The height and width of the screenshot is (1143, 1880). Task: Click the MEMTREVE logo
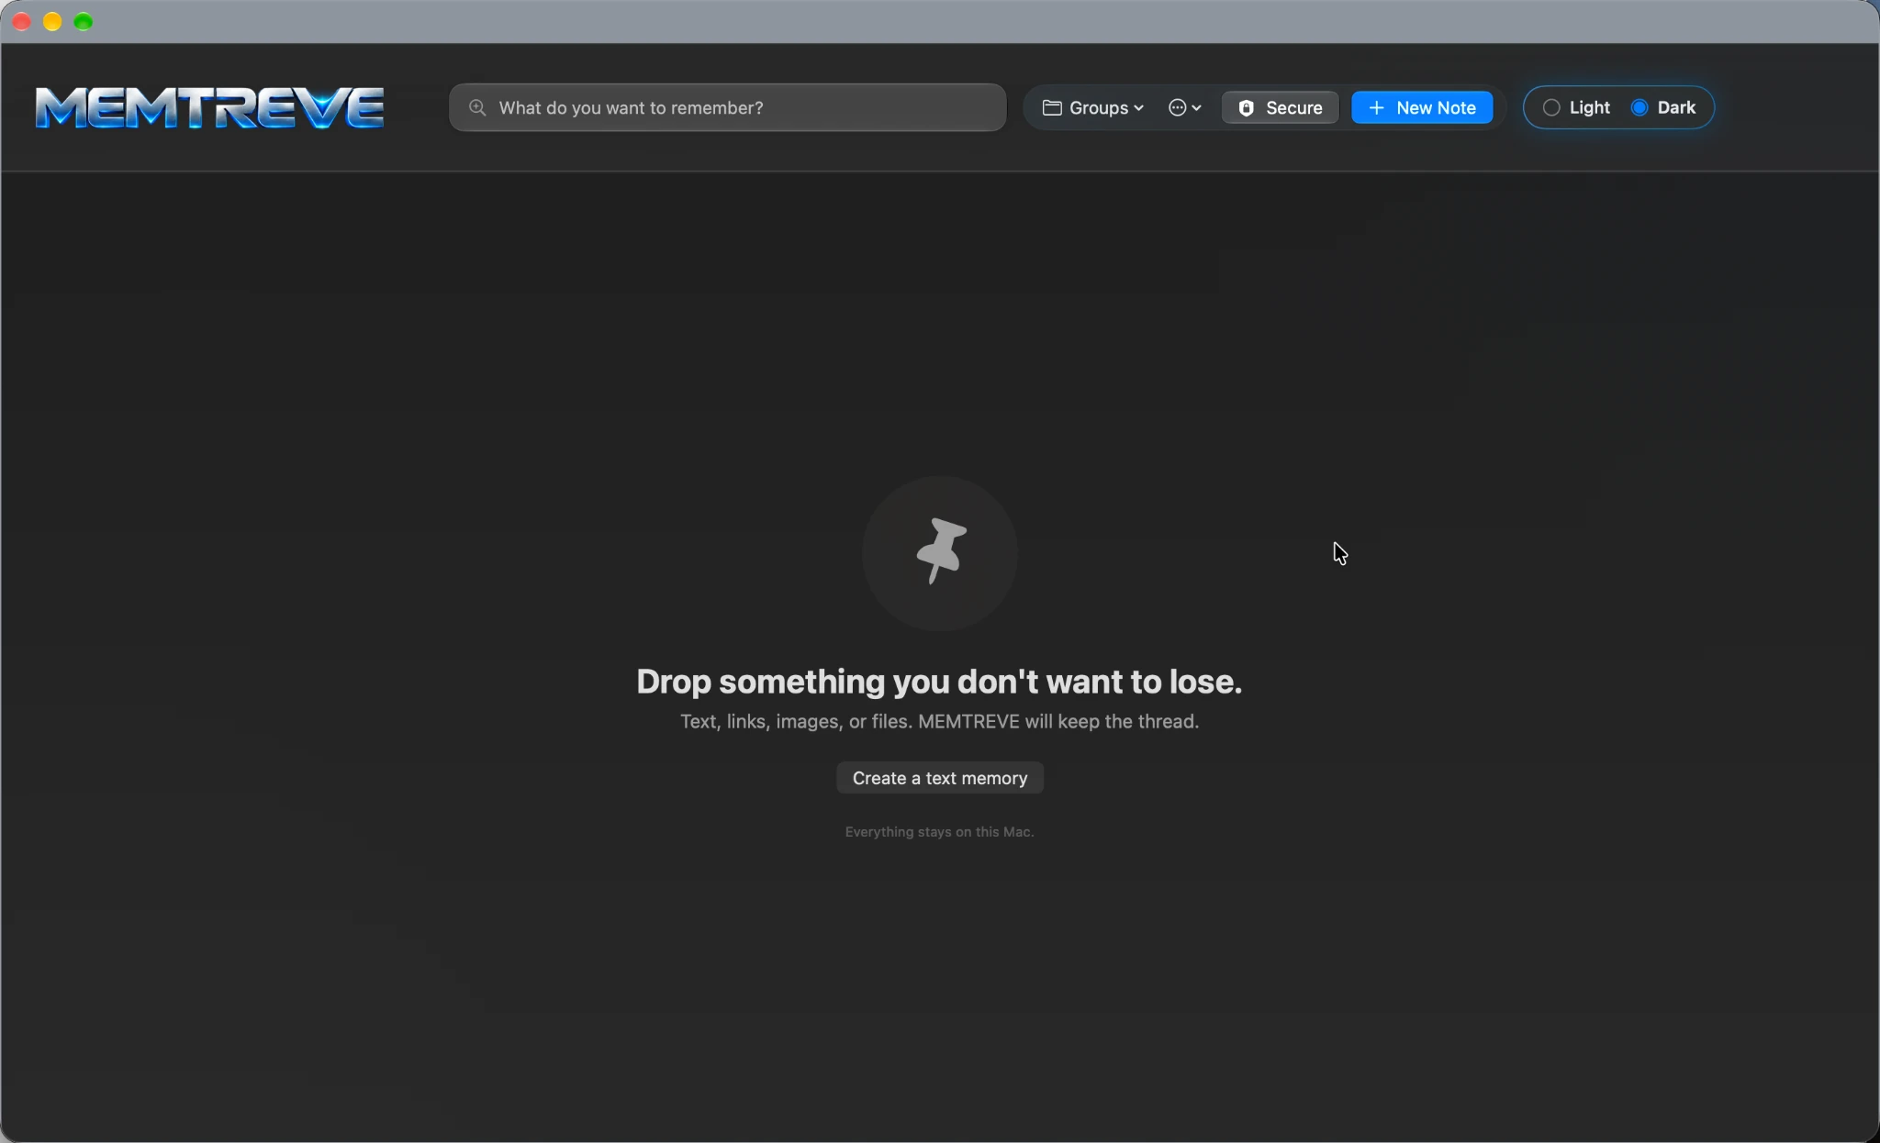coord(209,107)
